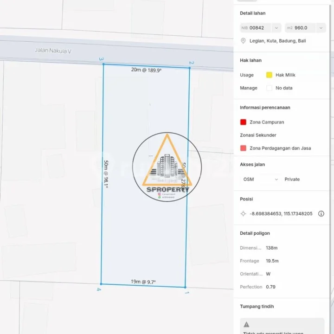Open the OSM road access dropdown

(x=261, y=180)
